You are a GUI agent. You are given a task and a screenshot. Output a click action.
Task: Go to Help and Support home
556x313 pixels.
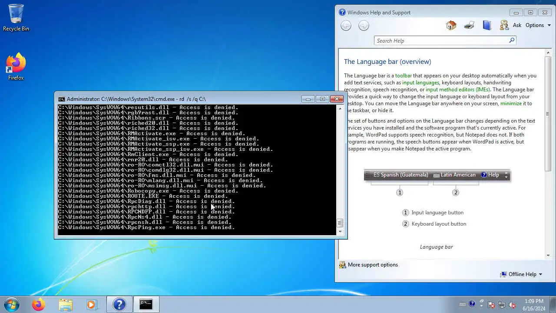pos(451,25)
